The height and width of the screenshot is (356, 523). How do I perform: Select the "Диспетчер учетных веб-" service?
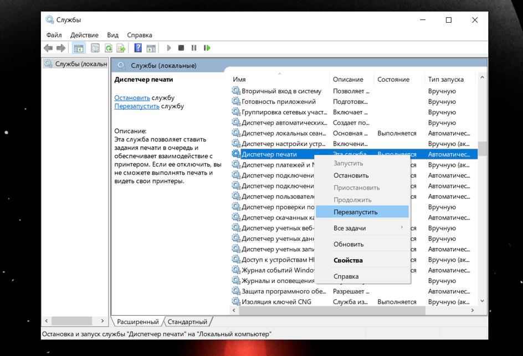tap(278, 228)
